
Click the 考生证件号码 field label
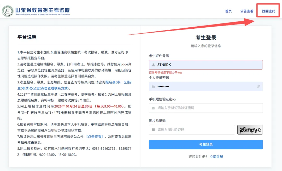coord(159,56)
